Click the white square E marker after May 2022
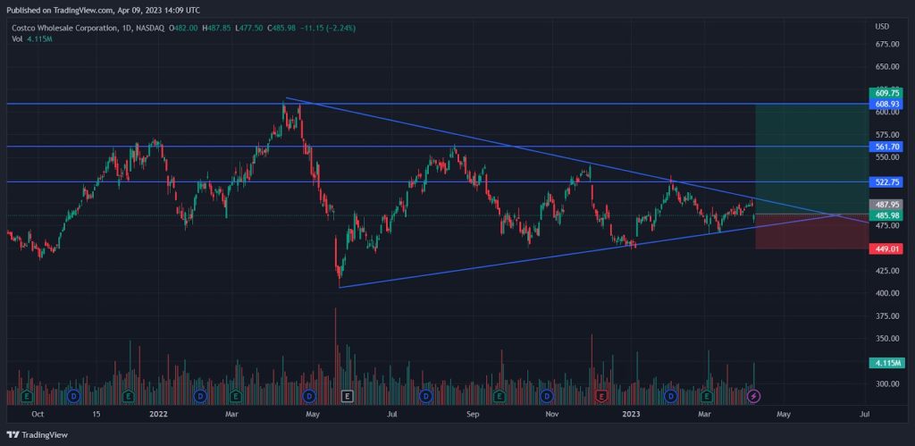 (x=348, y=396)
